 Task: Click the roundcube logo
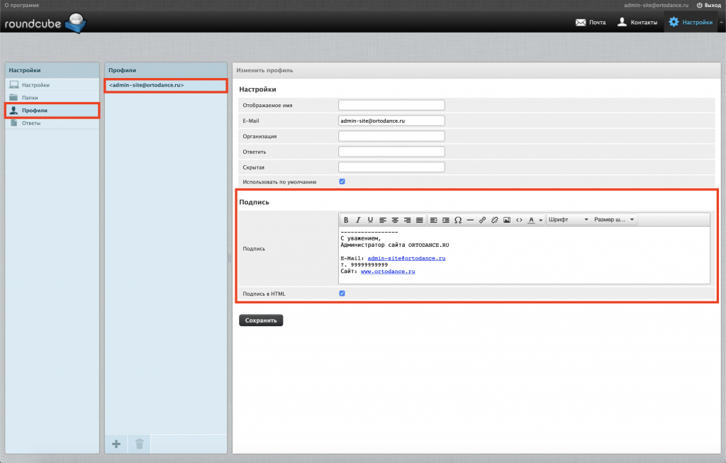45,23
